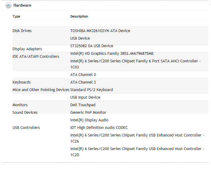Screen dimensions: 211x174
Task: Select the Disk Drives type label
Action: (22, 31)
